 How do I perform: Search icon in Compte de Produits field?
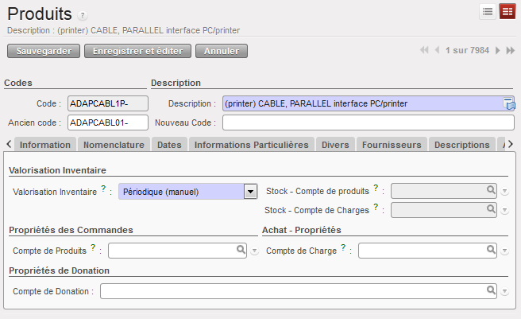point(241,250)
